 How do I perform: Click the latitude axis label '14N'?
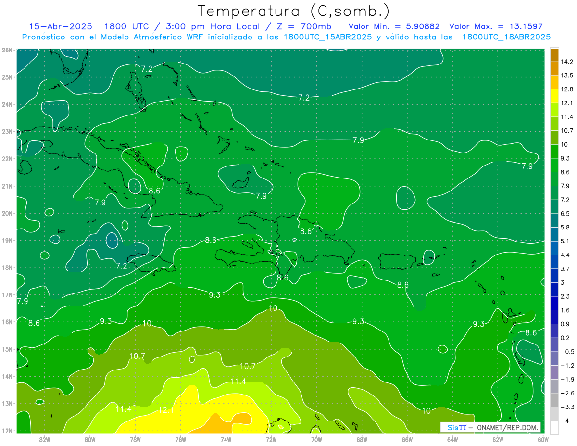click(7, 376)
